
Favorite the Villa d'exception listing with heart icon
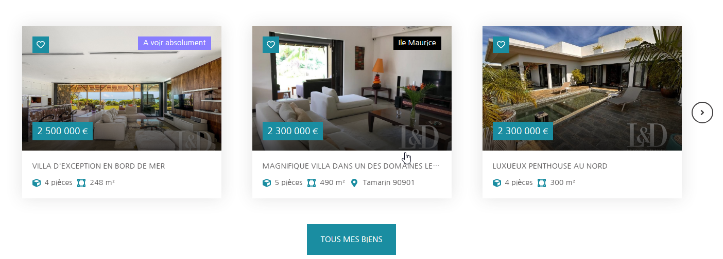click(x=41, y=45)
